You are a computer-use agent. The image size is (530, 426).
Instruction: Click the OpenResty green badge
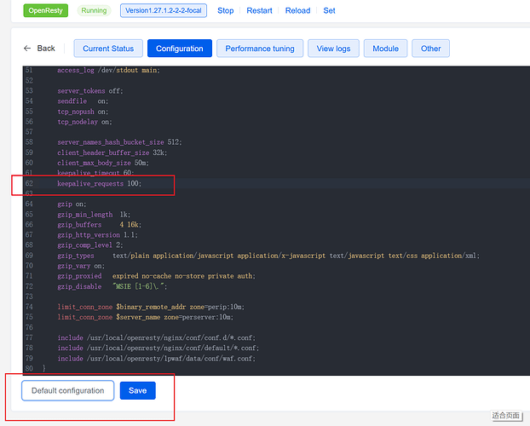coord(46,10)
